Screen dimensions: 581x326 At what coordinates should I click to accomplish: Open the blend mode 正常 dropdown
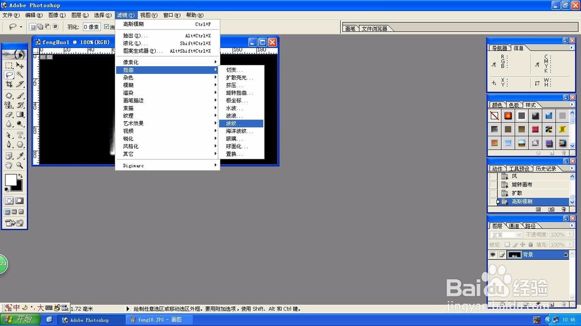(x=506, y=234)
